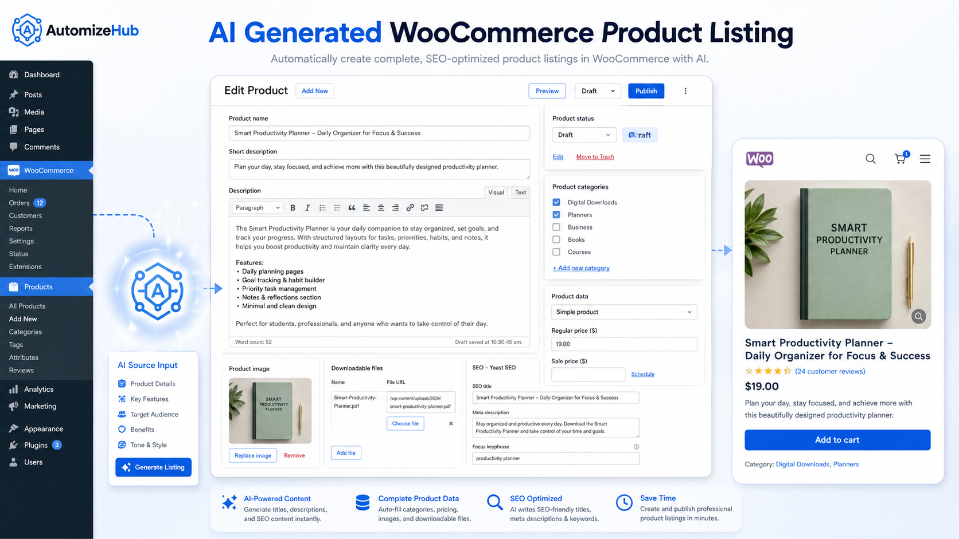Check the Business category
Screen dimensions: 959x539
(556, 227)
